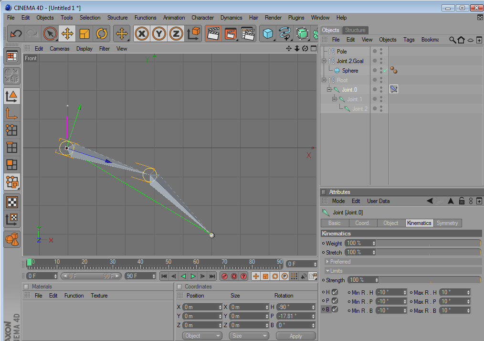Play the animation forward

(193, 276)
